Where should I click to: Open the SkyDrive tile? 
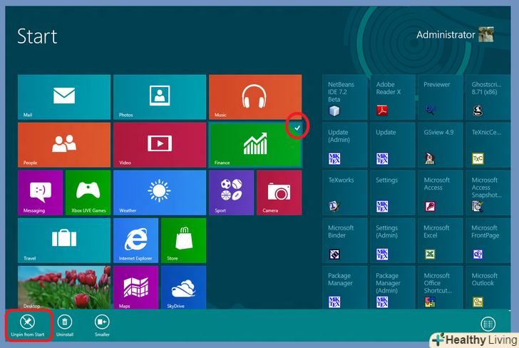tap(183, 288)
